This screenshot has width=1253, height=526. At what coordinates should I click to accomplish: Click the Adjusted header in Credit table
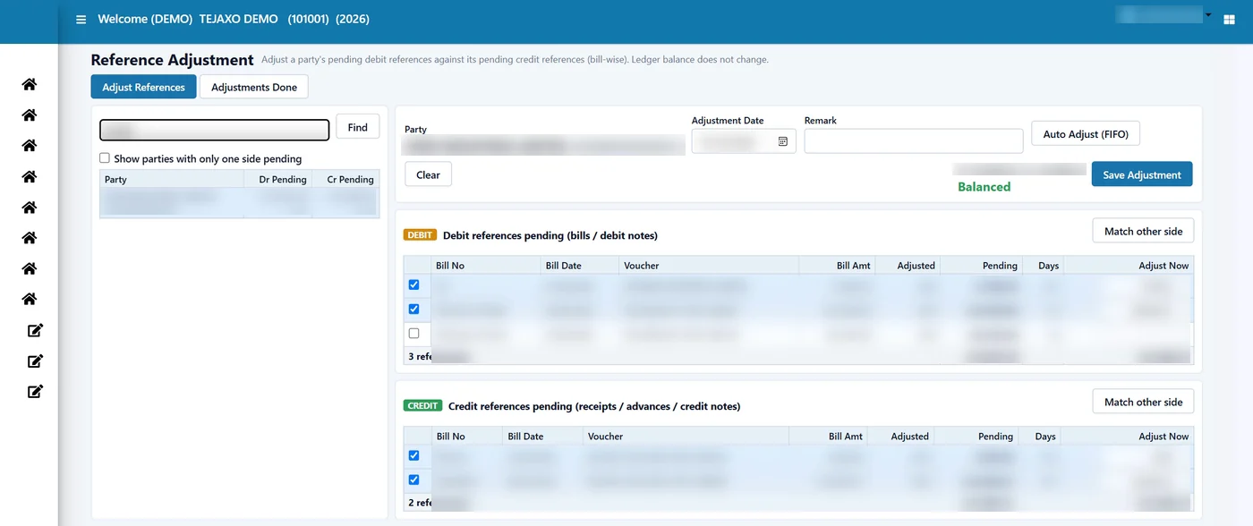[900, 437]
